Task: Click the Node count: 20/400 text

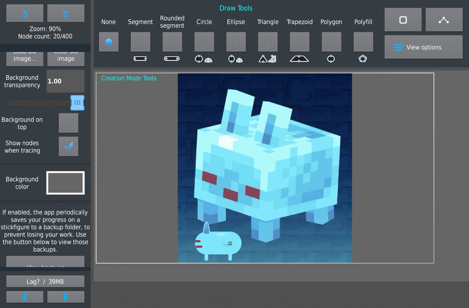Action: [45, 36]
